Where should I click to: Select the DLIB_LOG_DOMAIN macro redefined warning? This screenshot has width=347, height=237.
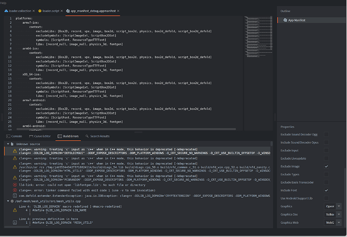137,210
